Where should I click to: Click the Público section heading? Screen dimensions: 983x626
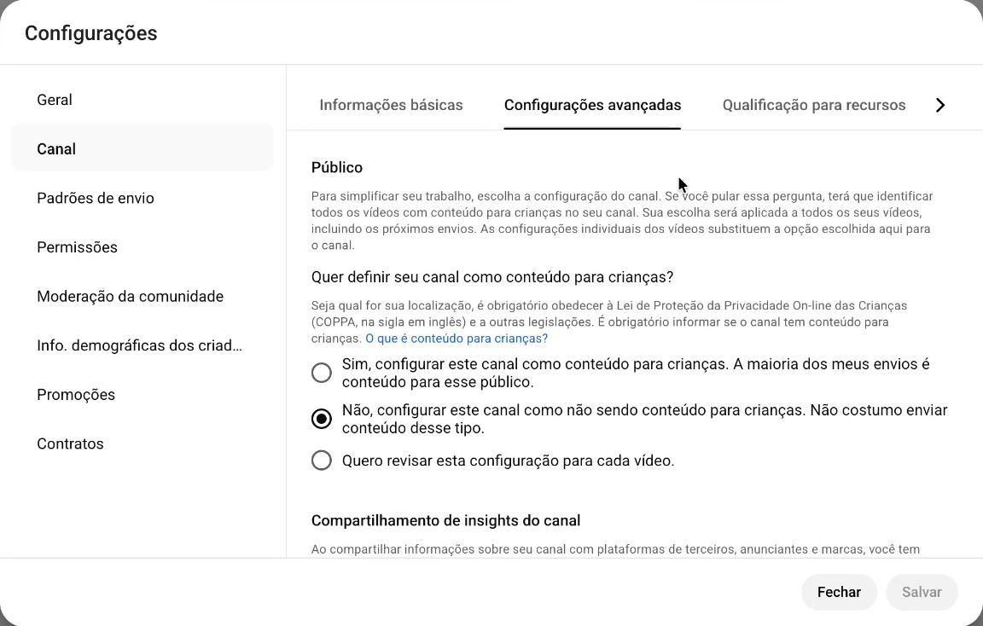click(x=337, y=167)
